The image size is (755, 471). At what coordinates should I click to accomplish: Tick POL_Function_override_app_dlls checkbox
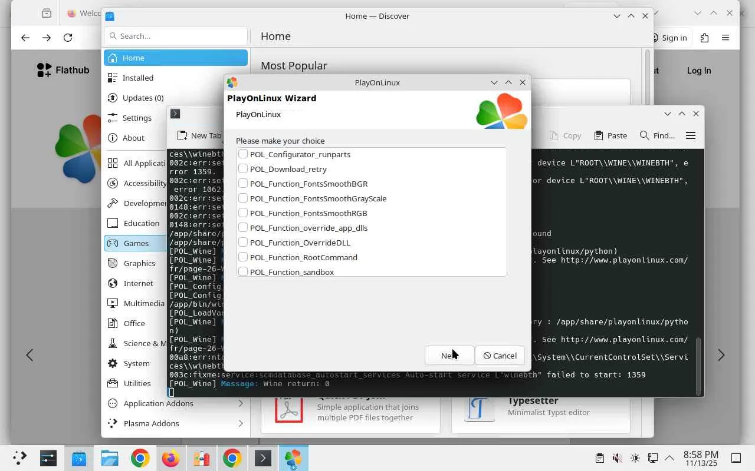coord(243,228)
